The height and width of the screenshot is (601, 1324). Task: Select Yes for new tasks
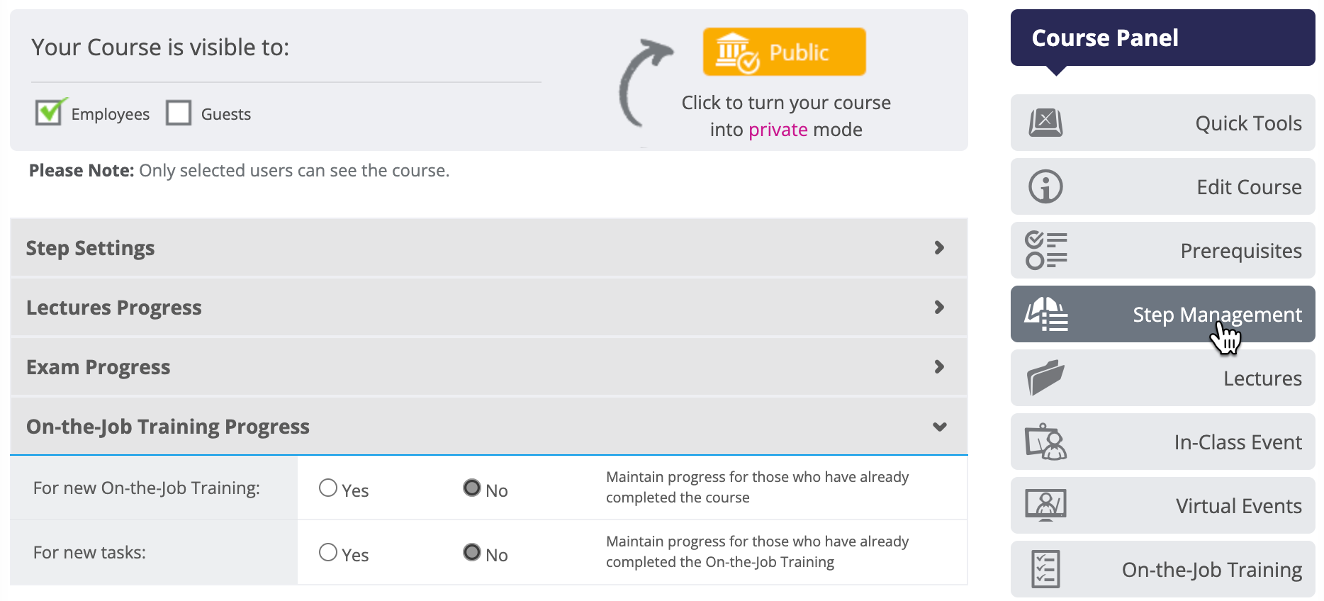(x=328, y=552)
